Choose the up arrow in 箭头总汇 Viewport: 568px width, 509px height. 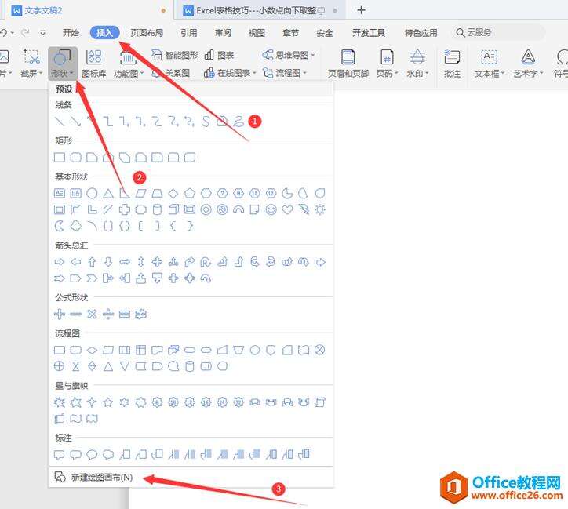tap(92, 262)
